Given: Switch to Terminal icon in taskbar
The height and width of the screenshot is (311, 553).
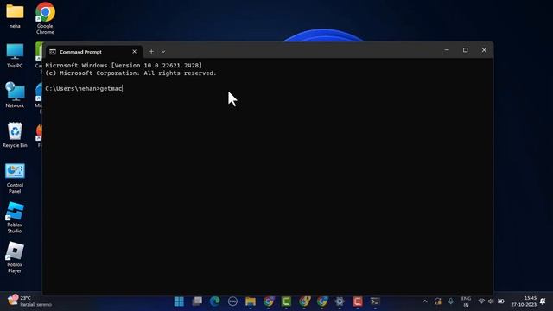Looking at the screenshot, I should [375, 301].
